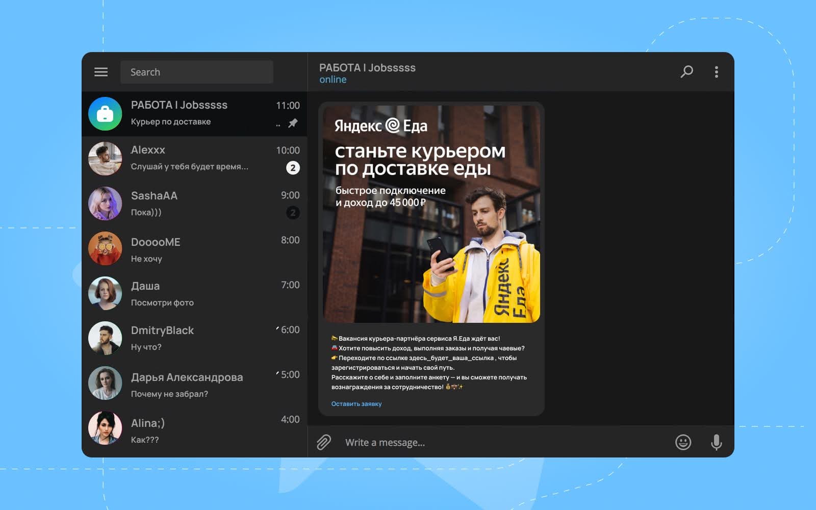Image resolution: width=816 pixels, height=510 pixels.
Task: Click the microphone voice message icon
Action: pos(716,442)
